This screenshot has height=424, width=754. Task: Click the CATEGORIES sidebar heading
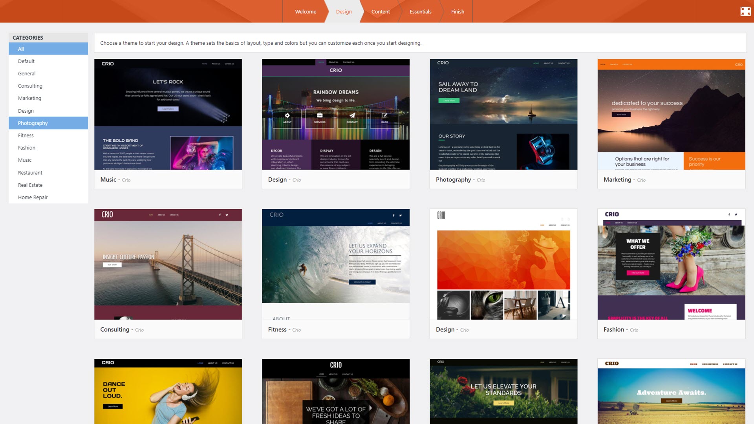coord(28,38)
